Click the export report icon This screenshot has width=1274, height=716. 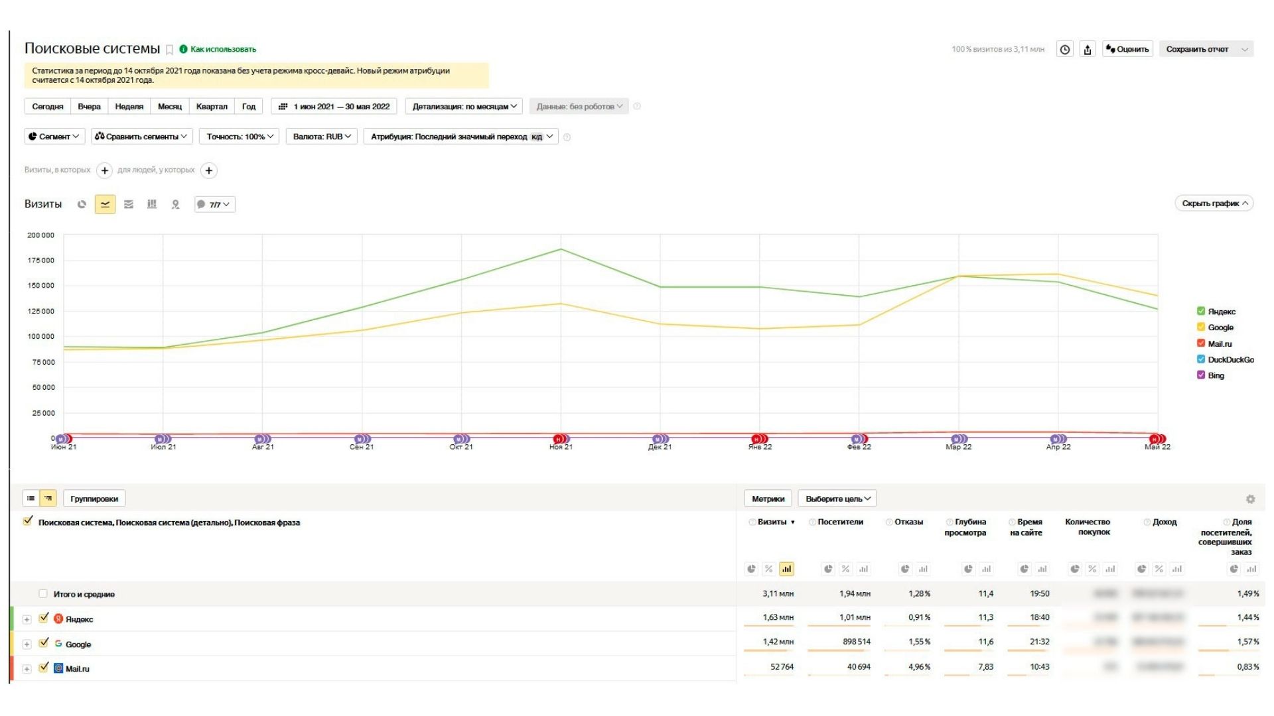[1088, 49]
